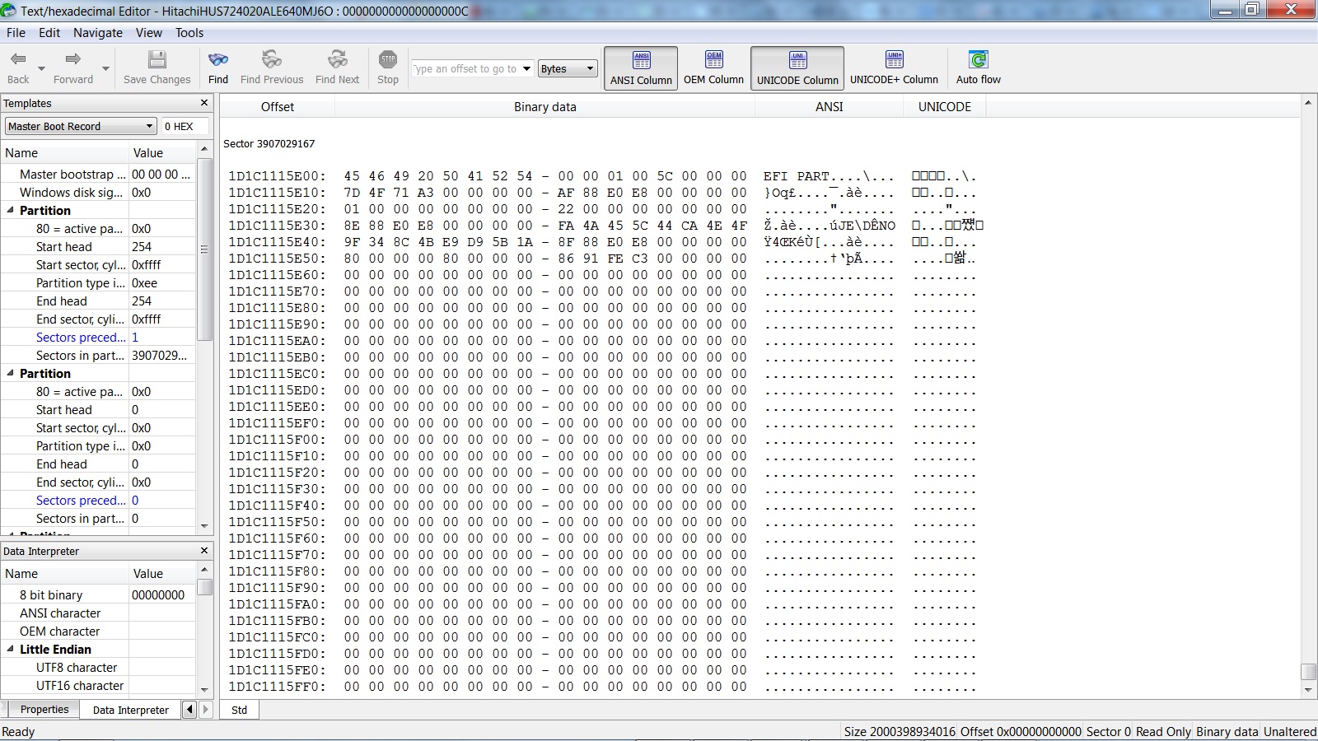
Task: Select the Partition type row valued 0xee
Action: 98,282
